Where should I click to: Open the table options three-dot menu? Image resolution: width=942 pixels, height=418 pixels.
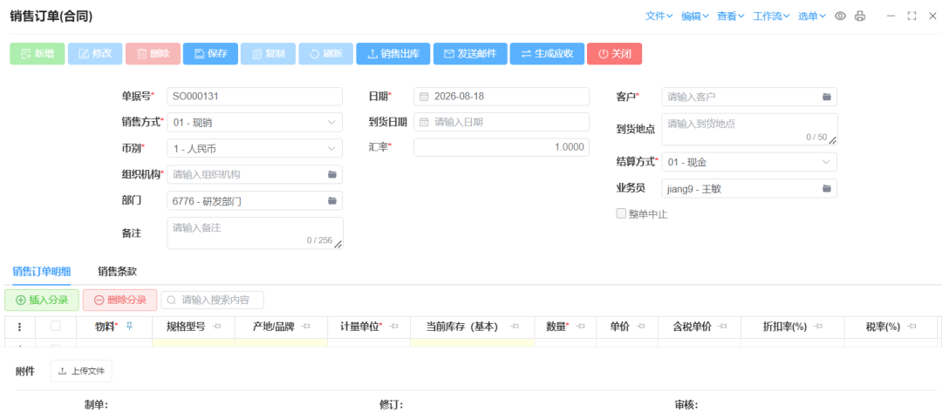19,327
